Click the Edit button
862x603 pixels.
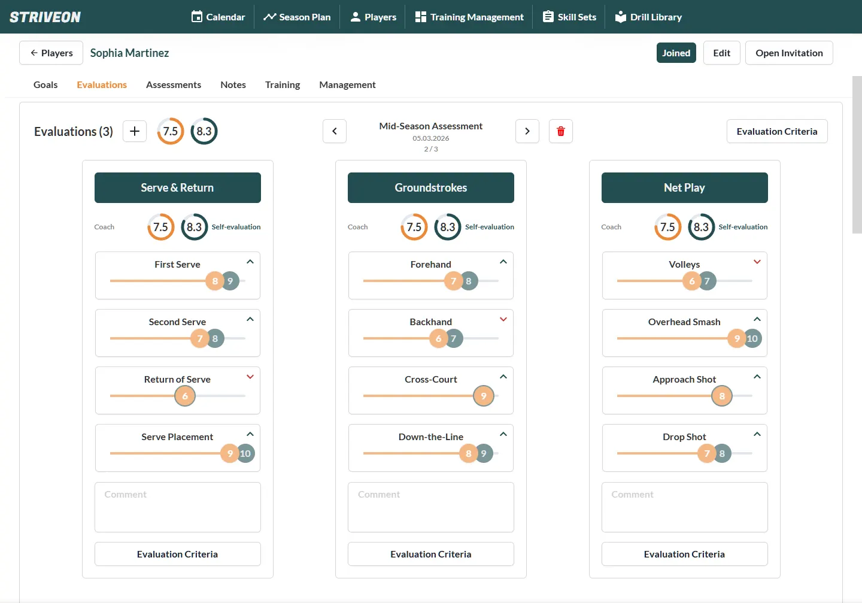[x=721, y=53]
